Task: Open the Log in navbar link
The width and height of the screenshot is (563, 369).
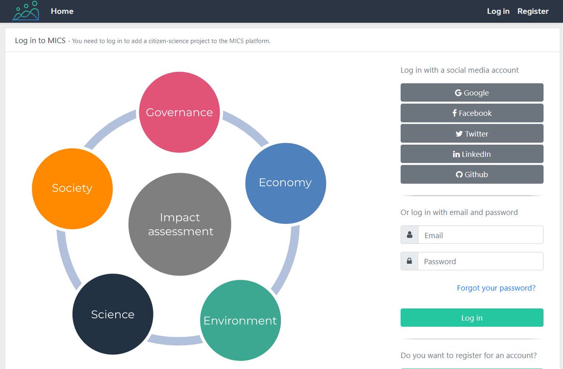Action: 498,11
